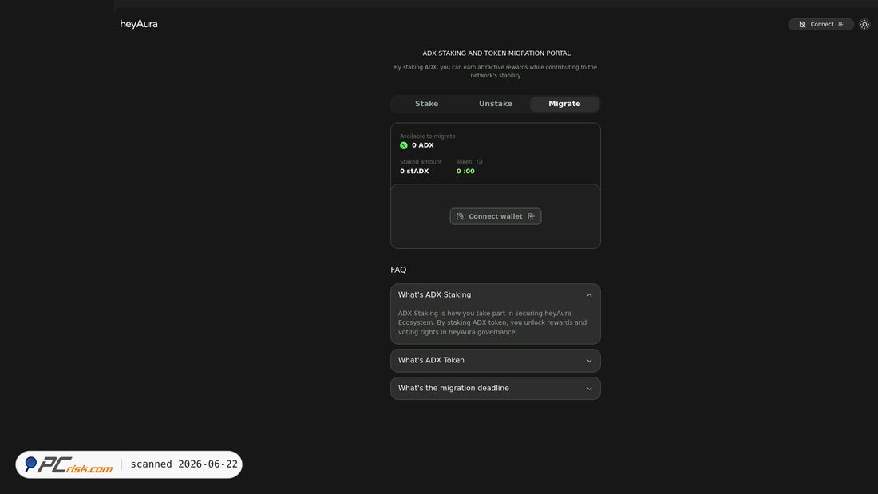The height and width of the screenshot is (494, 878).
Task: Click the Connect button in header
Action: (821, 24)
